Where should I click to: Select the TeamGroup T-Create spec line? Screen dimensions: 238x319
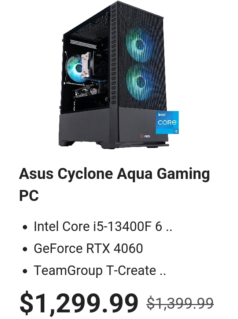coord(100,270)
